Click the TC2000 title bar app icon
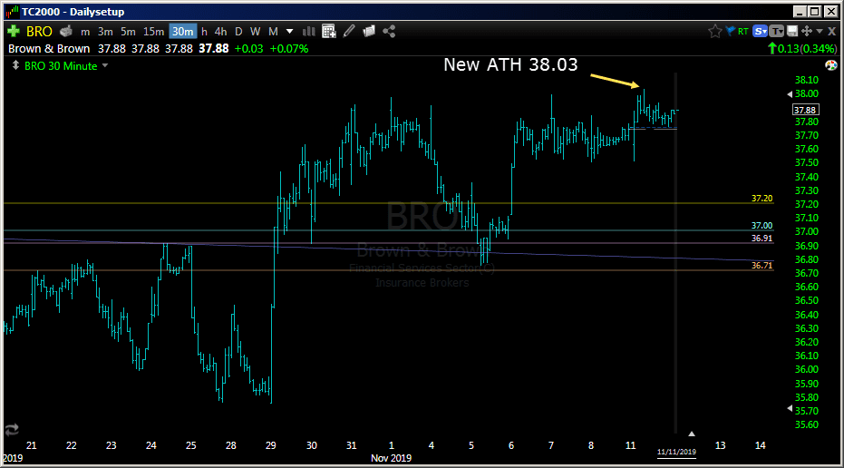The width and height of the screenshot is (844, 468). pyautogui.click(x=12, y=11)
